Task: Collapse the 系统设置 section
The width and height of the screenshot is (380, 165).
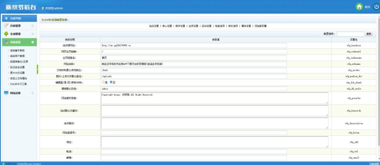Action: pos(33,42)
